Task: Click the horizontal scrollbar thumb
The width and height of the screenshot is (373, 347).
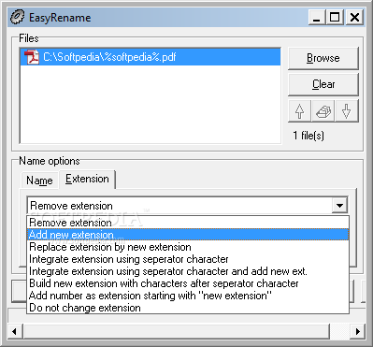Action: click(177, 331)
